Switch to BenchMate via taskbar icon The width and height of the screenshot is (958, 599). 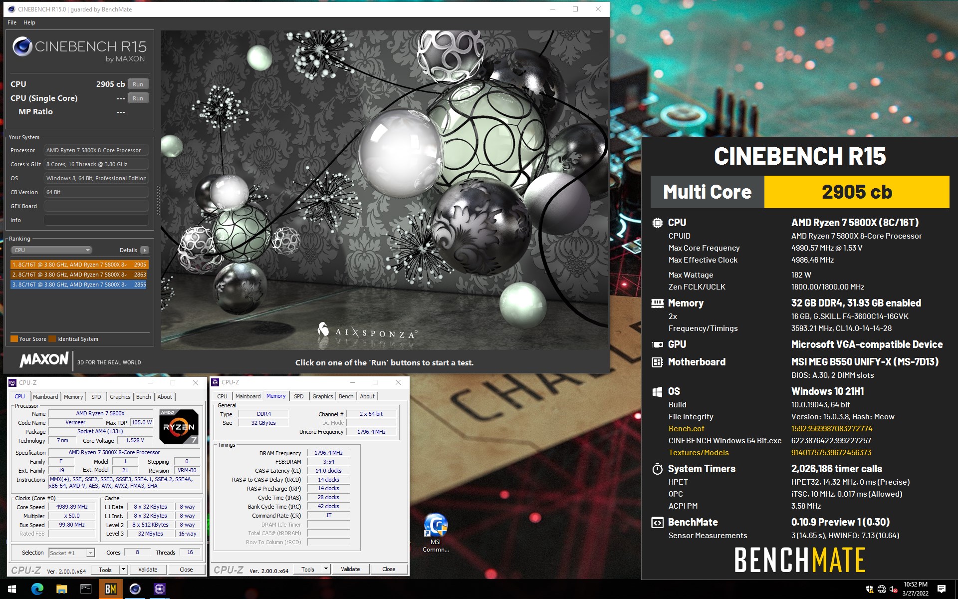pyautogui.click(x=110, y=589)
